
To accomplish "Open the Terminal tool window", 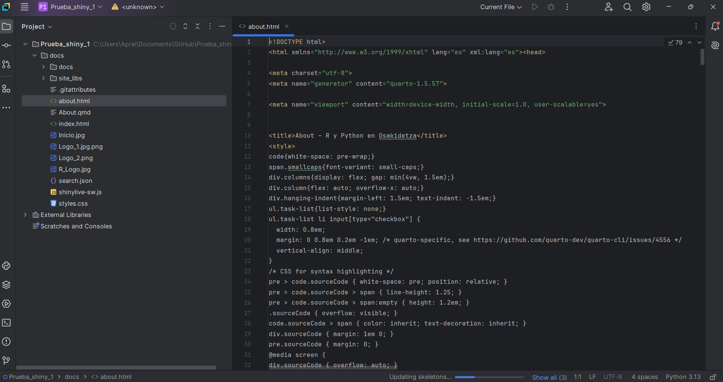I will click(6, 322).
